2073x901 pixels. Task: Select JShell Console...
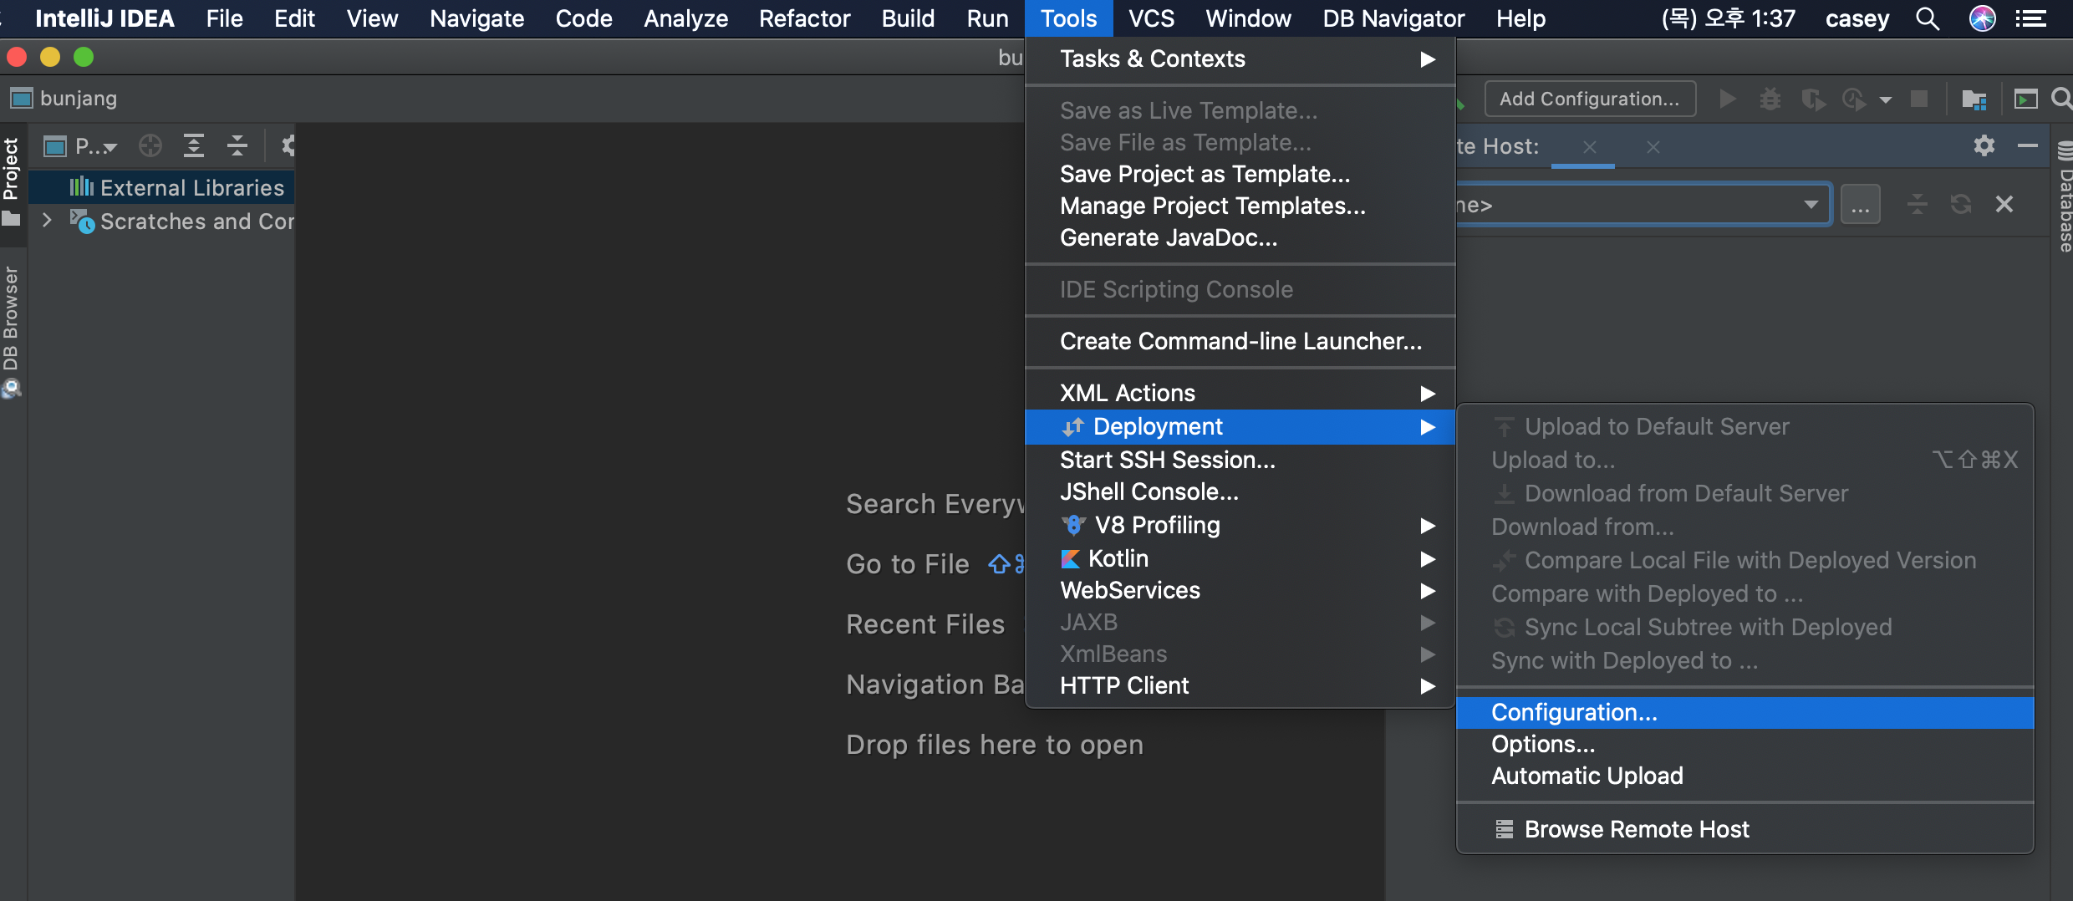(1240, 491)
